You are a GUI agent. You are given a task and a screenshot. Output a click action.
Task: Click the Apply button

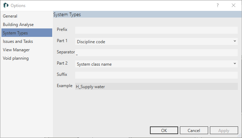click(224, 130)
